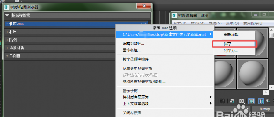The image size is (274, 117).
Task: Select the bottom-left sample sphere slot
Action: [226, 74]
